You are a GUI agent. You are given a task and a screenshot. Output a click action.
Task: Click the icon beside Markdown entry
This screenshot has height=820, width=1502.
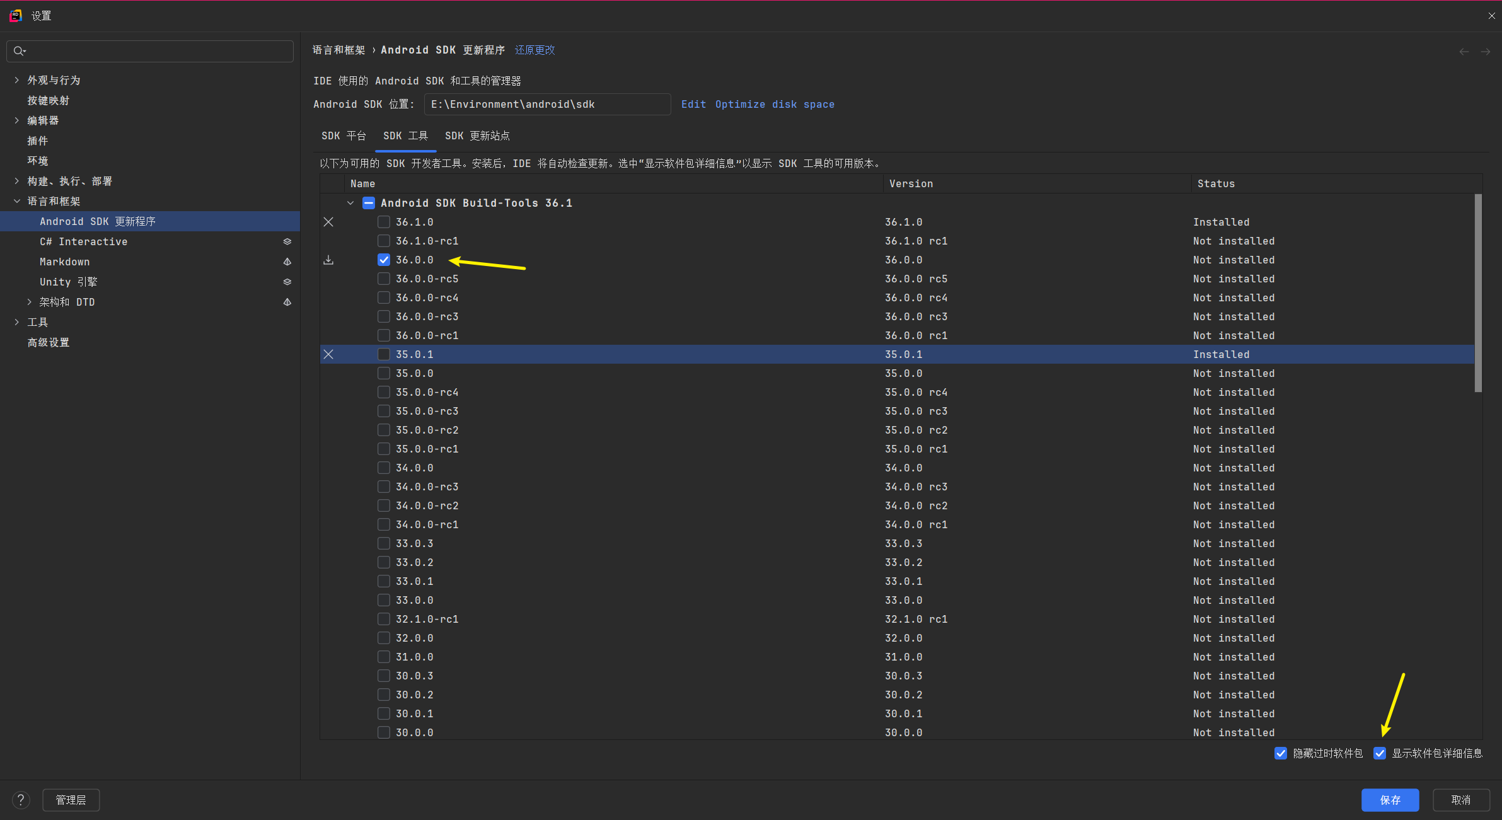tap(287, 262)
